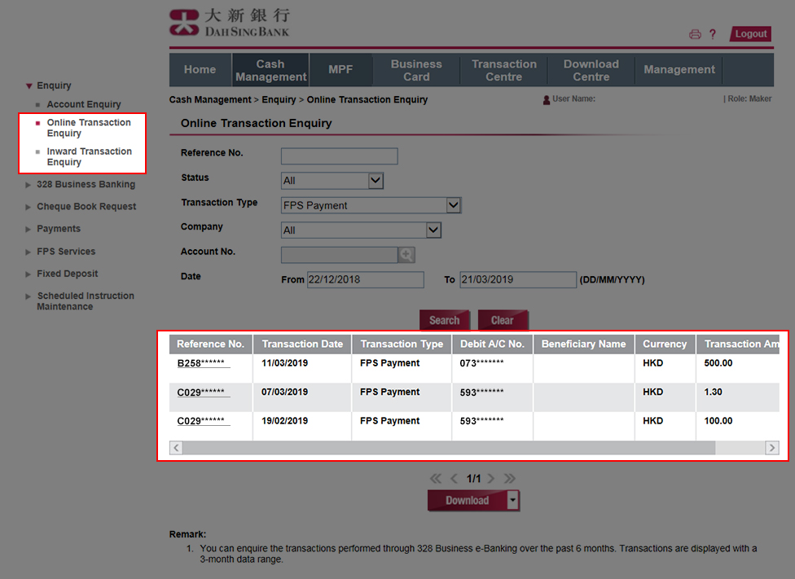Open the Download button dropdown arrow
This screenshot has width=795, height=579.
[513, 500]
